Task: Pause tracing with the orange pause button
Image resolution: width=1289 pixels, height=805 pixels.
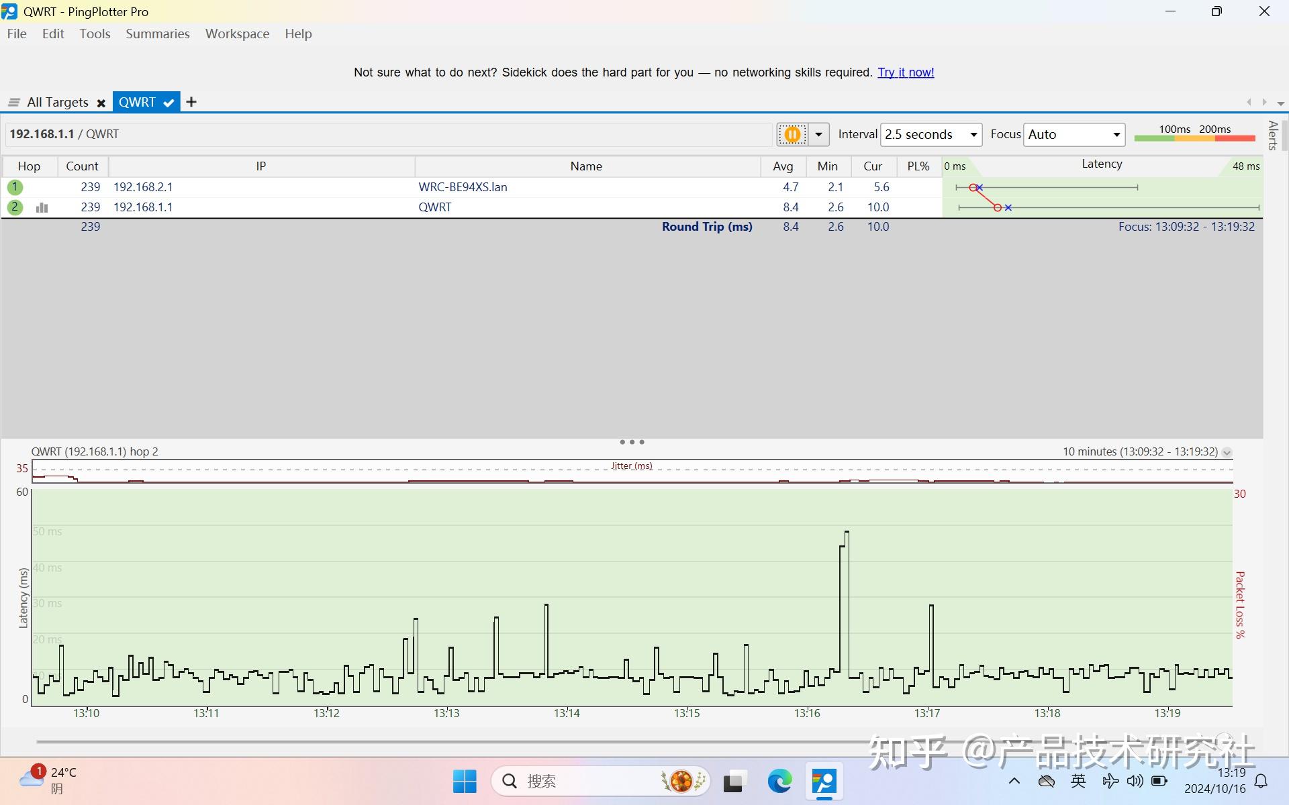Action: pos(792,134)
